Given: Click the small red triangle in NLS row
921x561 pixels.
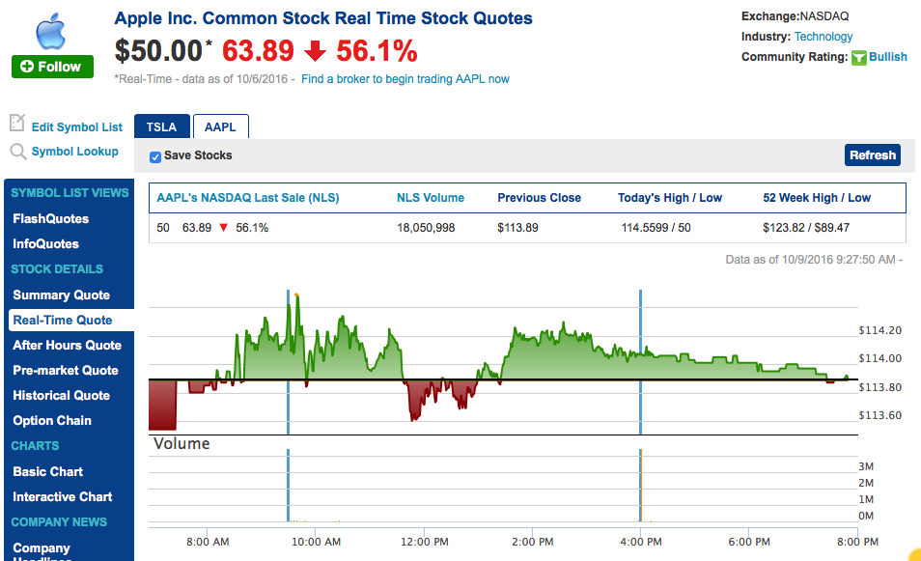Looking at the screenshot, I should click(223, 228).
